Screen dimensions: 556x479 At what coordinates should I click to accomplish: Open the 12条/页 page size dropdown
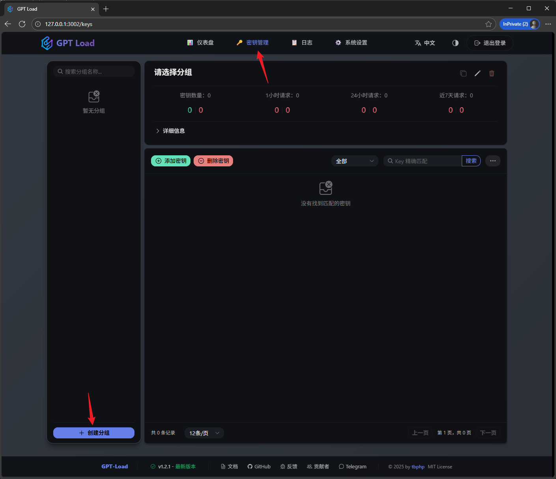pyautogui.click(x=204, y=433)
